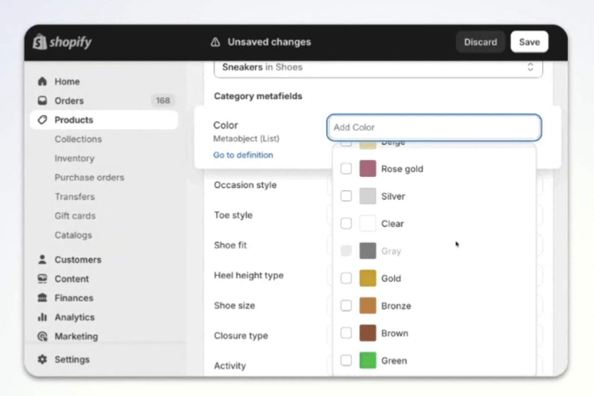Click the Add Color input field

pyautogui.click(x=434, y=127)
